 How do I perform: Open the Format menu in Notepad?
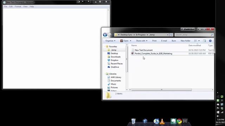[x=18, y=7]
